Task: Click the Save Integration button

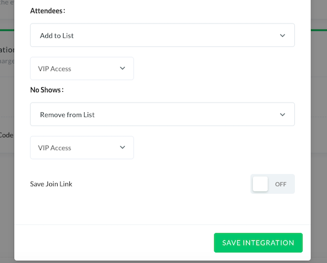Action: [258, 243]
